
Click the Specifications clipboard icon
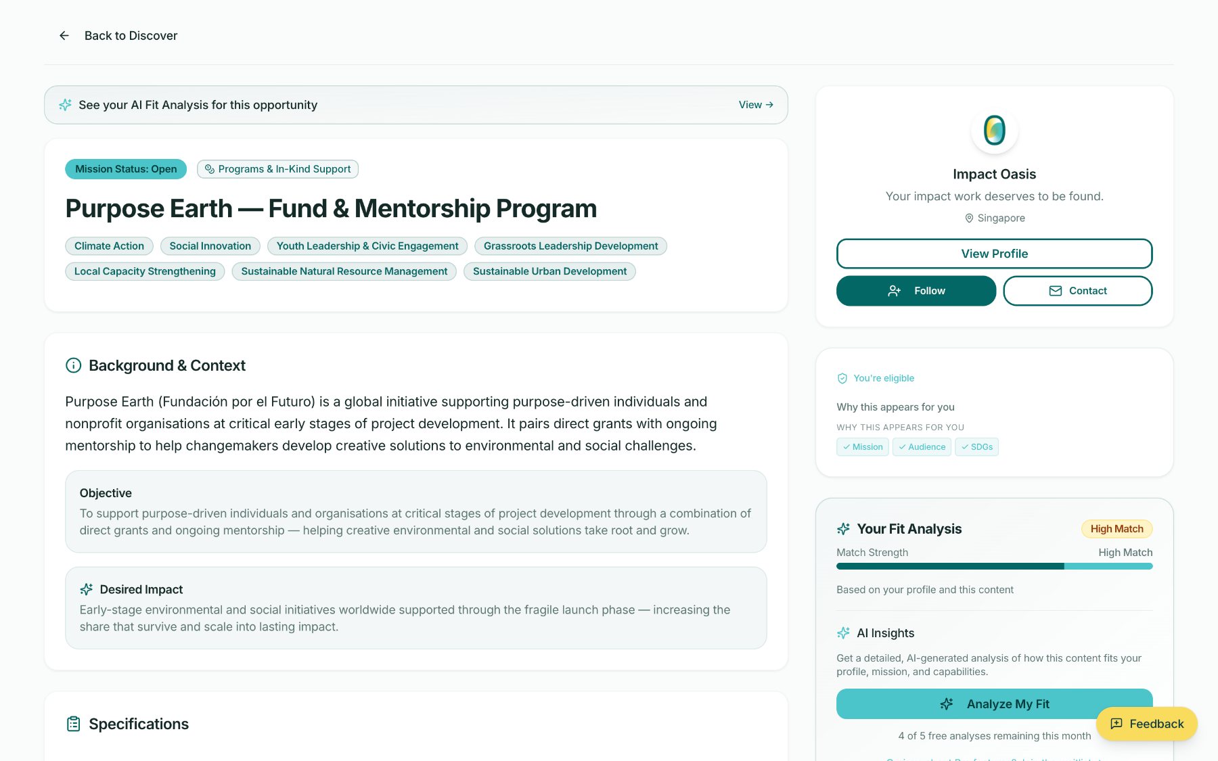pos(73,724)
